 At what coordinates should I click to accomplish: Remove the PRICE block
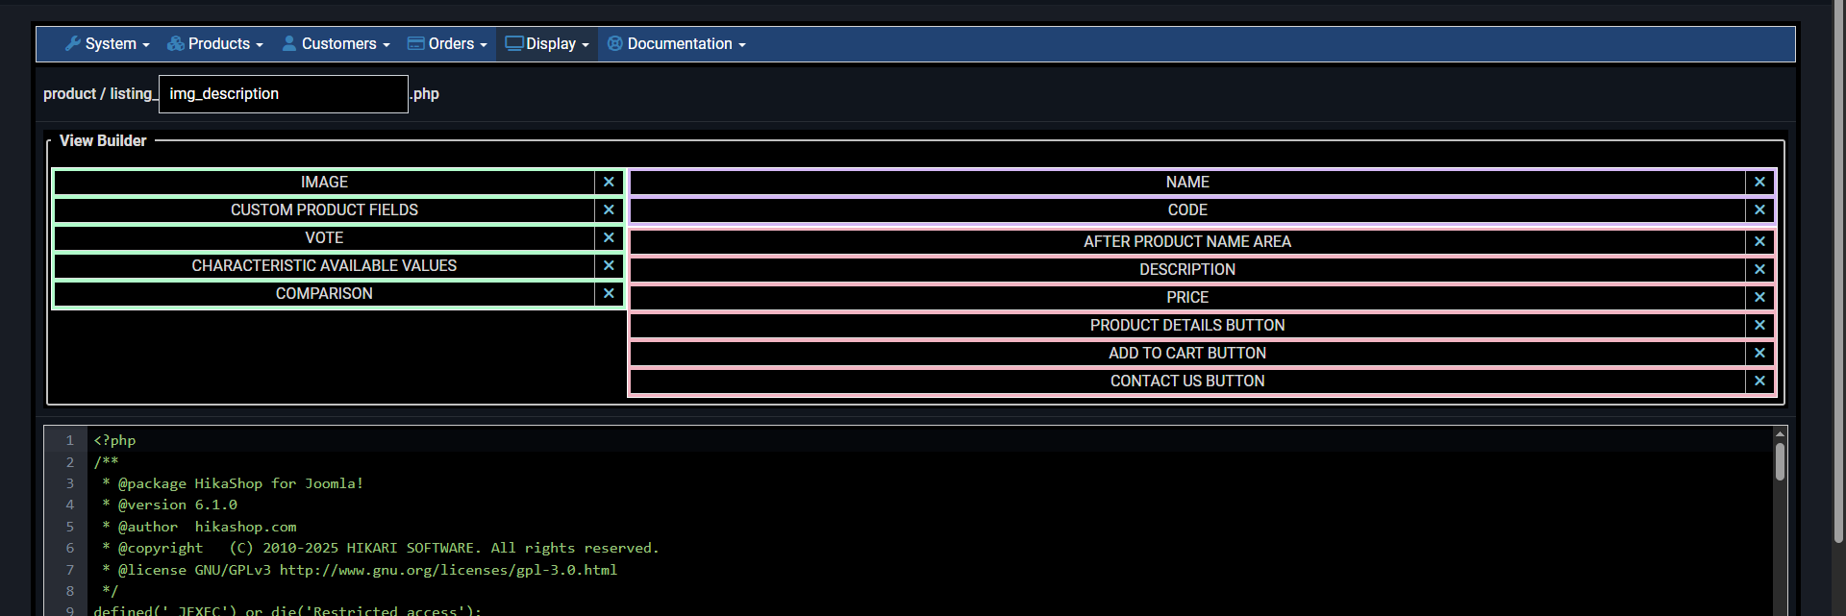[x=1759, y=298]
